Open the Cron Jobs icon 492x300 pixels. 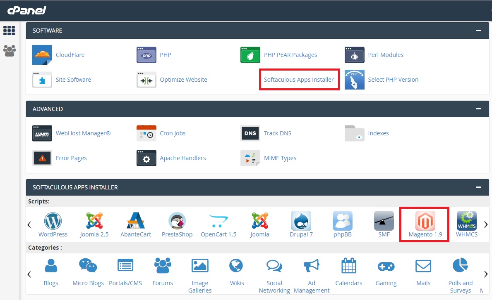tap(146, 133)
